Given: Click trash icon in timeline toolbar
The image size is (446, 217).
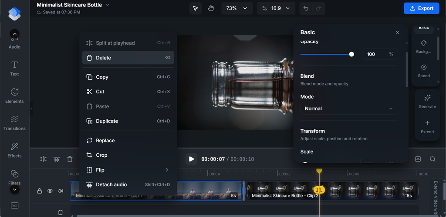Looking at the screenshot, I should point(70,159).
